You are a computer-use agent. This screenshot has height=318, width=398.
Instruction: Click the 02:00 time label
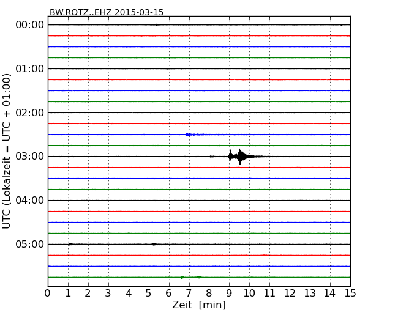click(x=30, y=113)
